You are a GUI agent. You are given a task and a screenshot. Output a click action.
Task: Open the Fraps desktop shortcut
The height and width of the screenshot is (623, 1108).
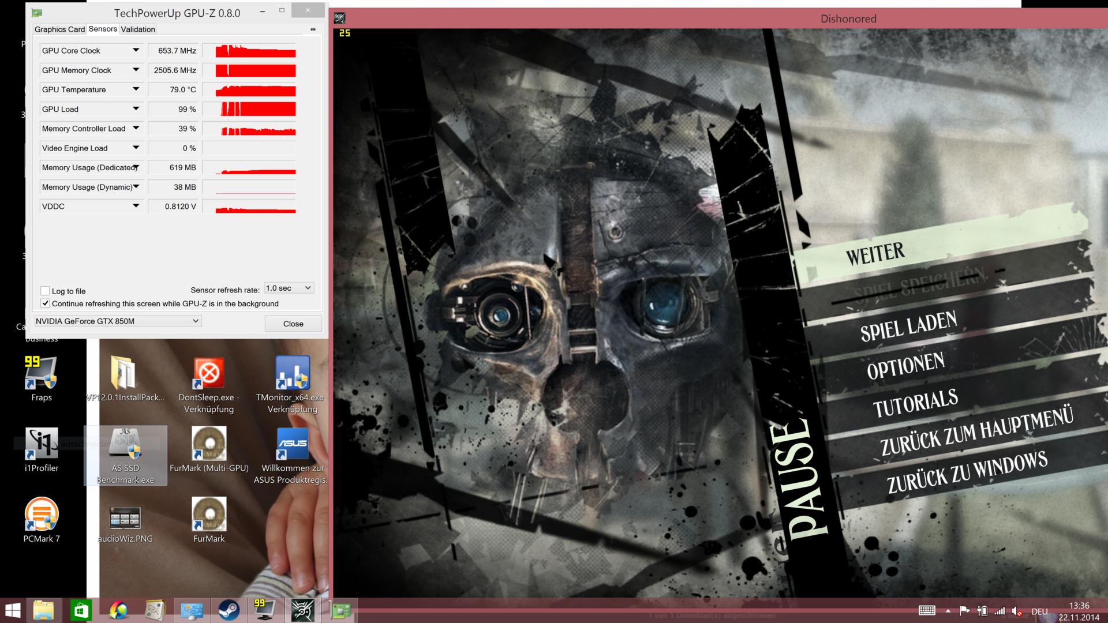[x=41, y=374]
